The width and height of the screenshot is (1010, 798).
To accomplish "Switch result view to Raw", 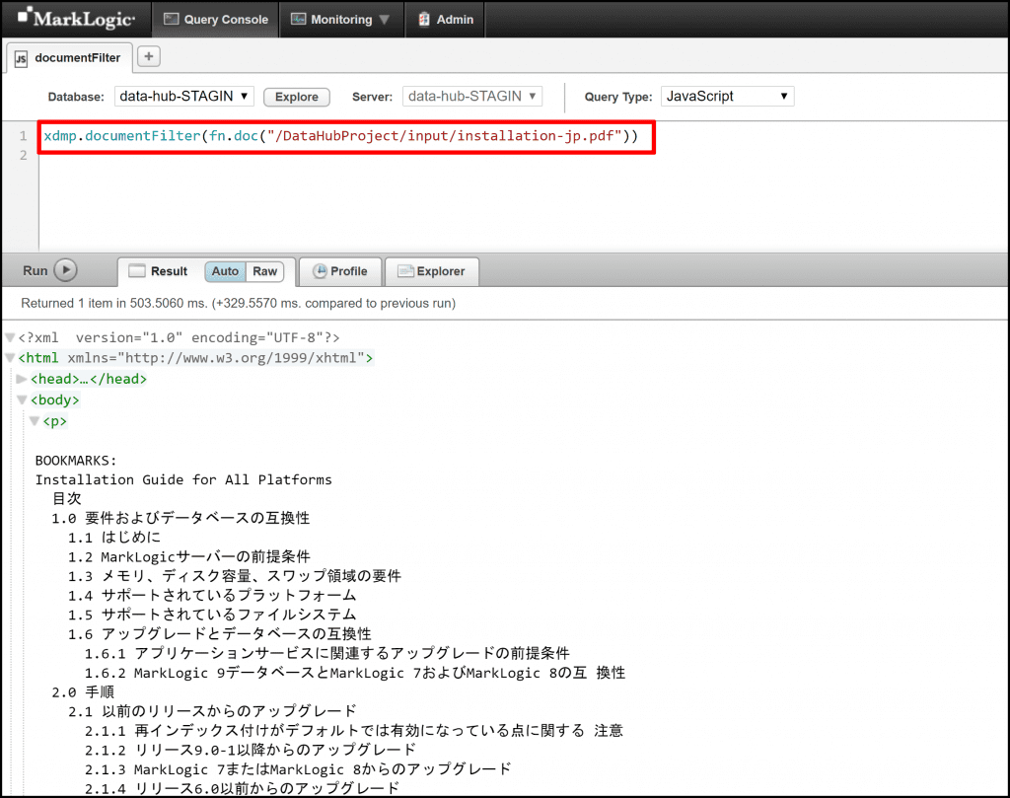I will (264, 271).
